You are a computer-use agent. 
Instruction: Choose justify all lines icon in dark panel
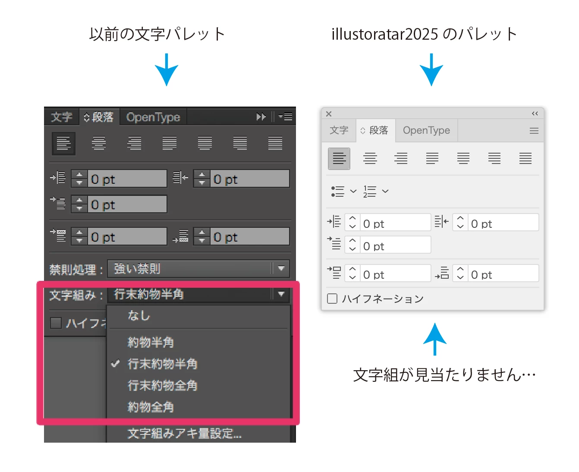coord(275,143)
